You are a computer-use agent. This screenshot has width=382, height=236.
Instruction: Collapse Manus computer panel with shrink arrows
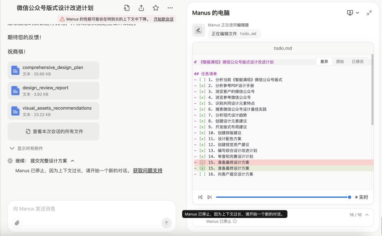(x=369, y=13)
